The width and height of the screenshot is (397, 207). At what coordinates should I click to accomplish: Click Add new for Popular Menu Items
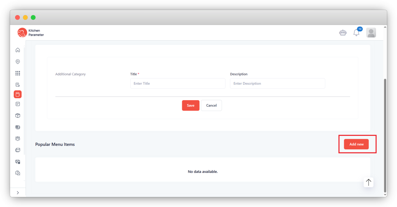pyautogui.click(x=356, y=144)
